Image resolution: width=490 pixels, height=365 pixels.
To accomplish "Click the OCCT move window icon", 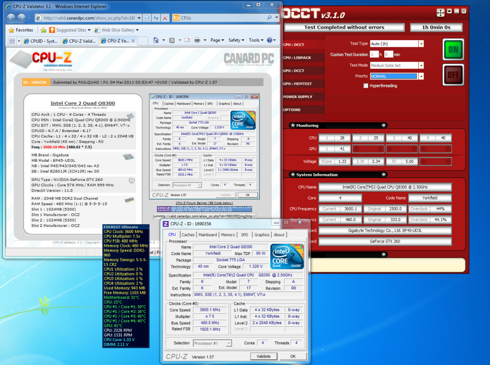I will 440,12.
